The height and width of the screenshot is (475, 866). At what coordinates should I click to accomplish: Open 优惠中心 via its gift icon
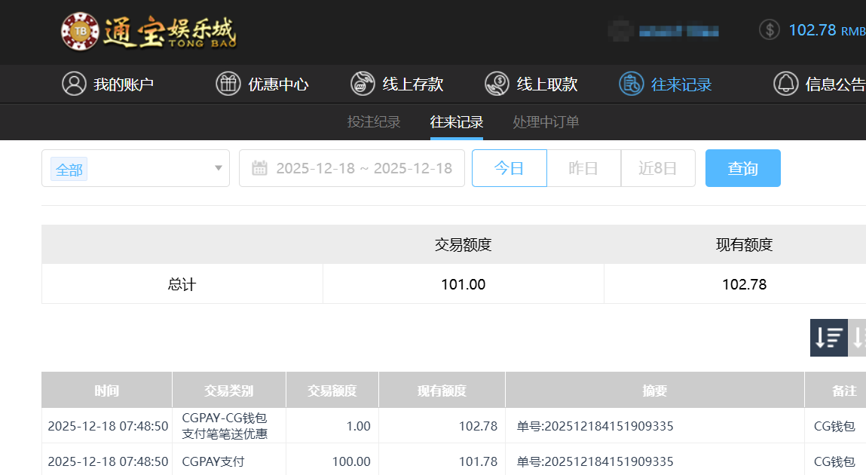[228, 84]
